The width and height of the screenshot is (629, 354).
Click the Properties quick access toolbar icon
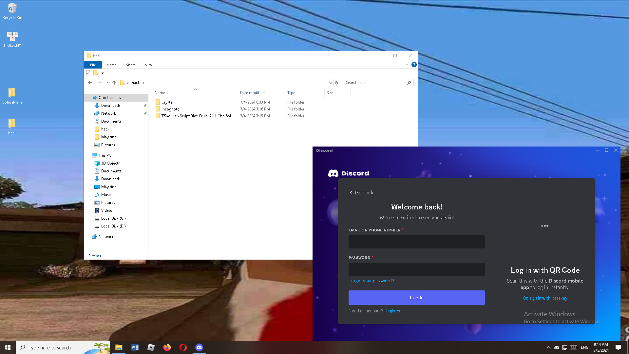(88, 73)
